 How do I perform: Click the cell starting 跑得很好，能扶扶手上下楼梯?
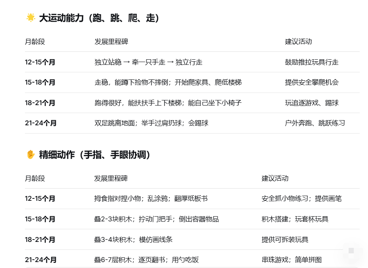click(168, 103)
